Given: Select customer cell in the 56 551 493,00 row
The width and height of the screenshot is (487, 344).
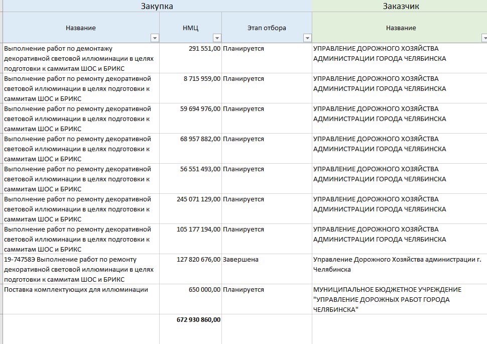Looking at the screenshot, I should (400, 179).
